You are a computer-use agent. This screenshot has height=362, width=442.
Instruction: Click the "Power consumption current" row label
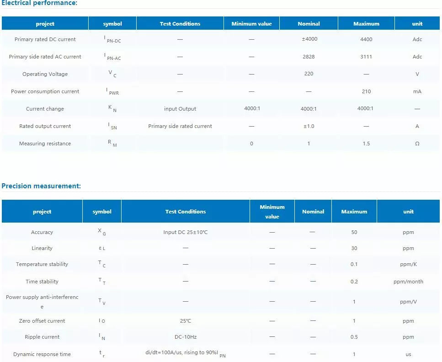(x=45, y=91)
